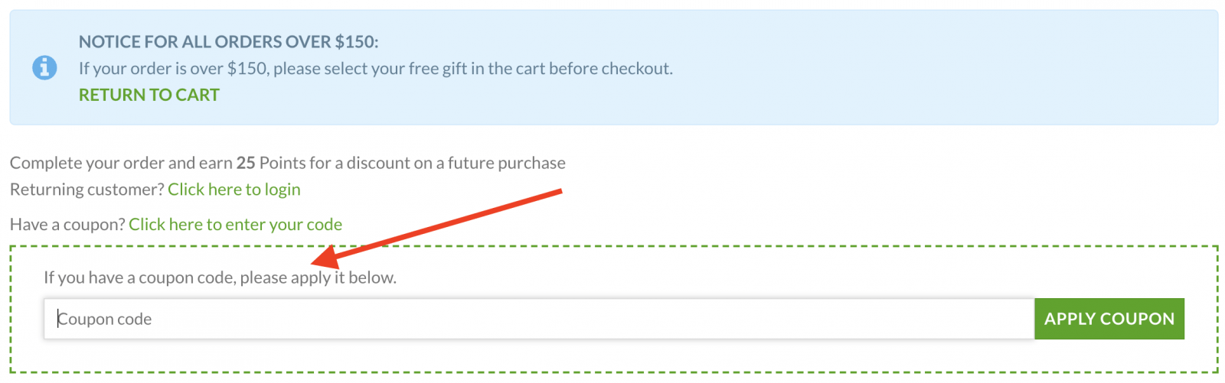1225x383 pixels.
Task: Click the 'Have a coupon?' text
Action: (x=67, y=225)
